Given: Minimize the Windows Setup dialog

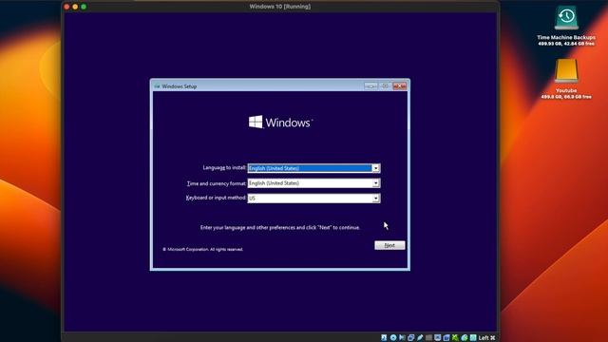Looking at the screenshot, I should (x=370, y=86).
